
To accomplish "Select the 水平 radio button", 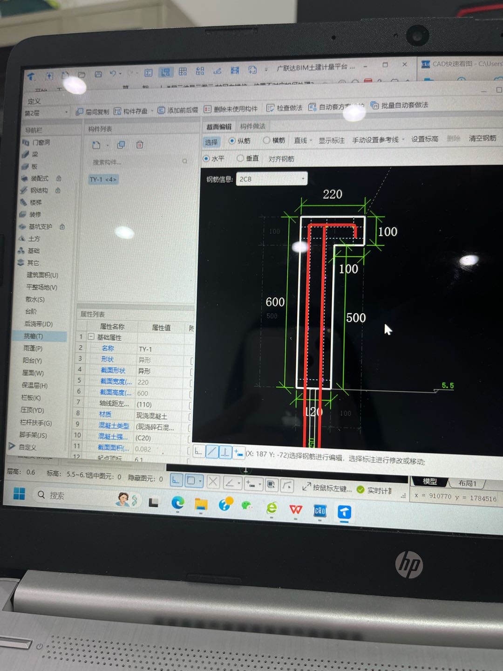I will pos(206,158).
